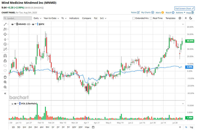Zoom out on the chart
The width and height of the screenshot is (197, 130).
5,87
